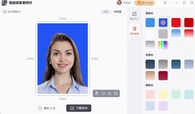
Task: Pick the pale blue candy swatch
Action: (150, 106)
